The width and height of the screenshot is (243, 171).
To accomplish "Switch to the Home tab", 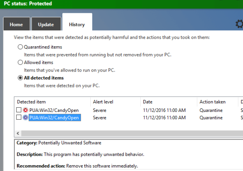I will 16,24.
